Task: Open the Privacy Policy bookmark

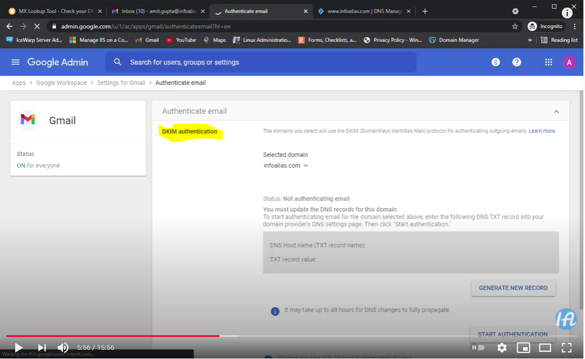Action: pos(393,40)
